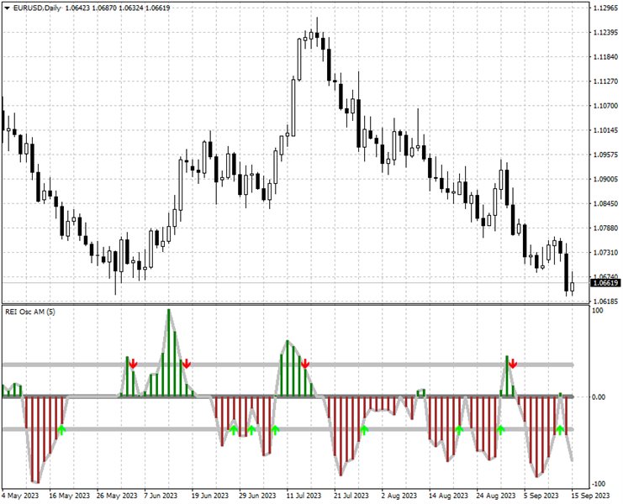Viewport: 623px width, 504px height.
Task: Click the 1.07880 price scale label
Action: click(605, 228)
